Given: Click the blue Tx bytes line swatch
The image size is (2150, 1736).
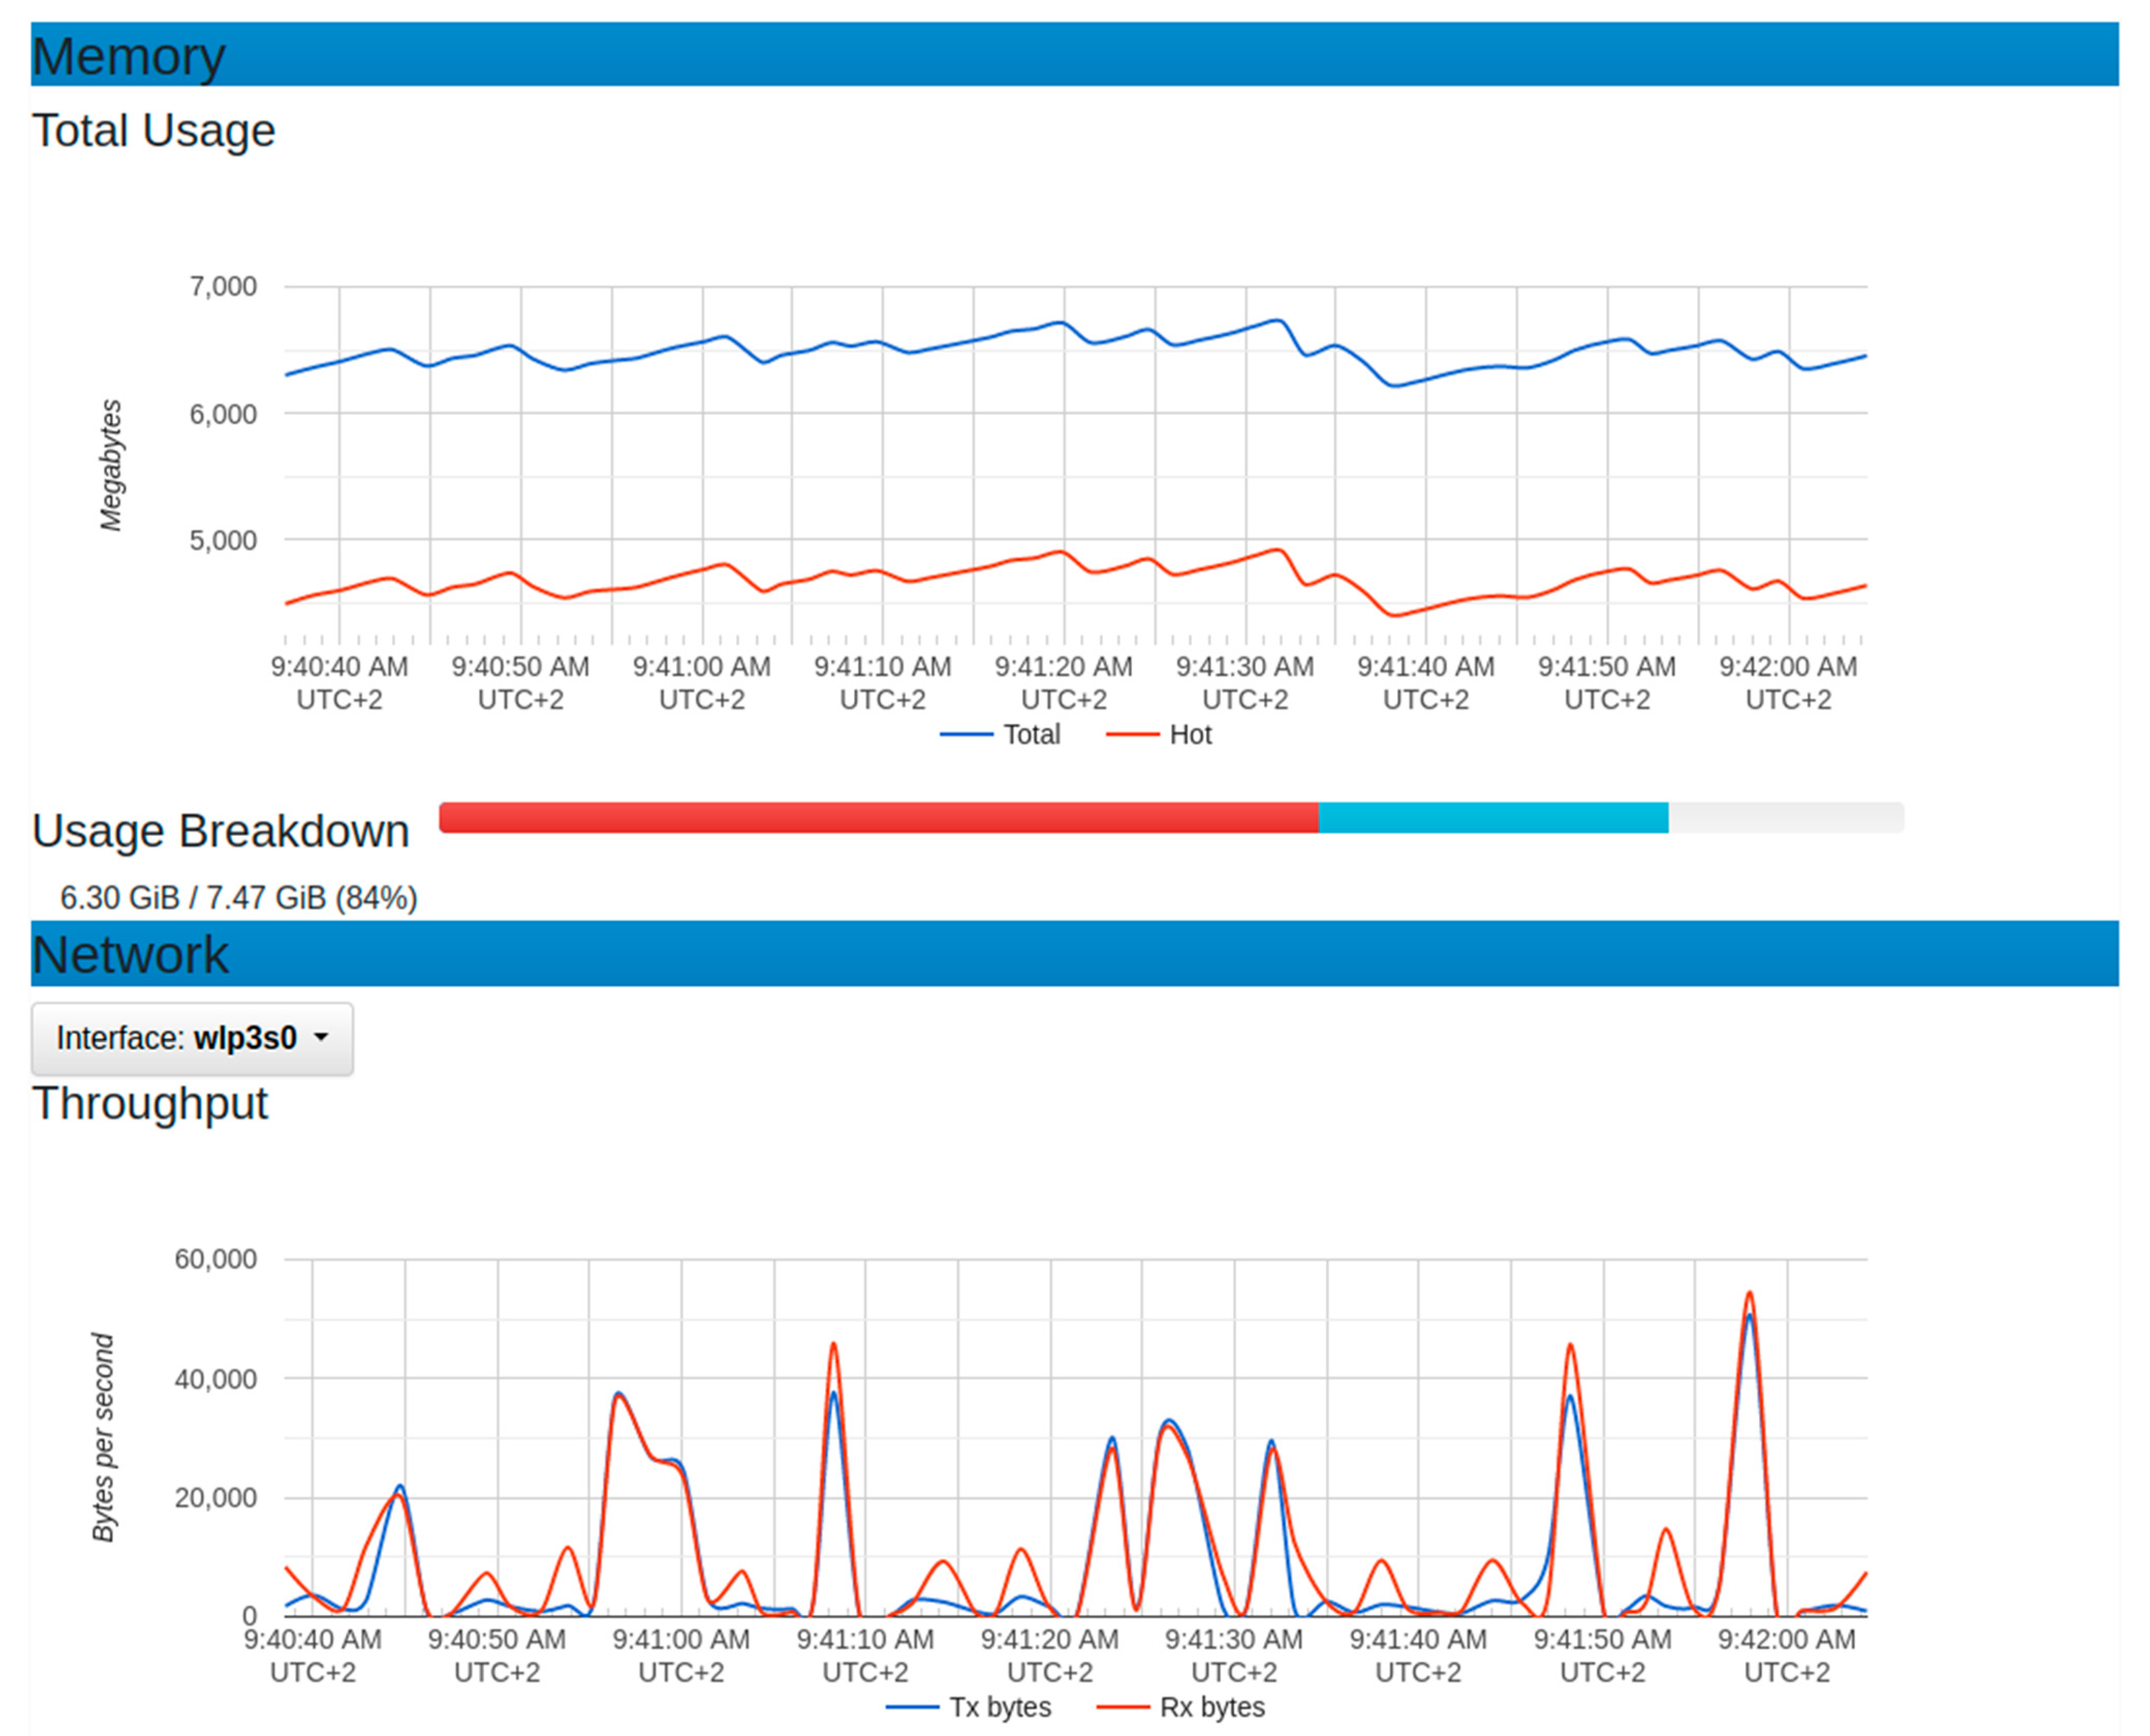Looking at the screenshot, I should click(x=911, y=1707).
